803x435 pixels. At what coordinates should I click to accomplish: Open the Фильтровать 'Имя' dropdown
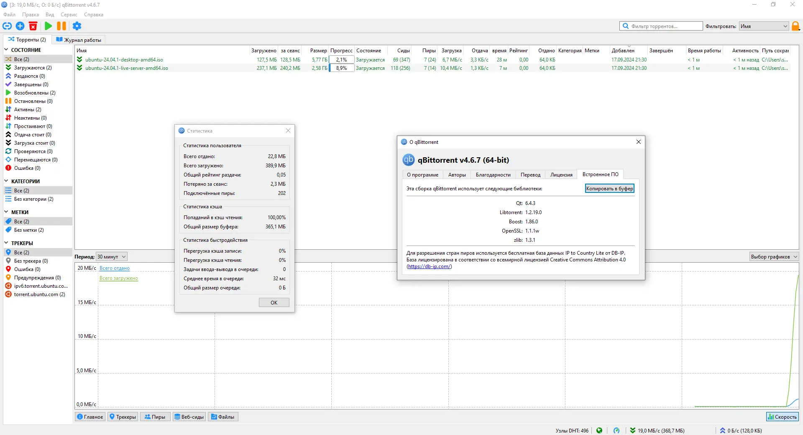pos(764,26)
